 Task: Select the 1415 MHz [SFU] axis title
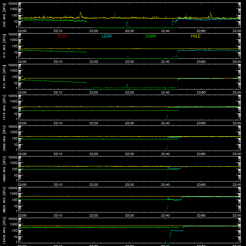(x=4, y=108)
